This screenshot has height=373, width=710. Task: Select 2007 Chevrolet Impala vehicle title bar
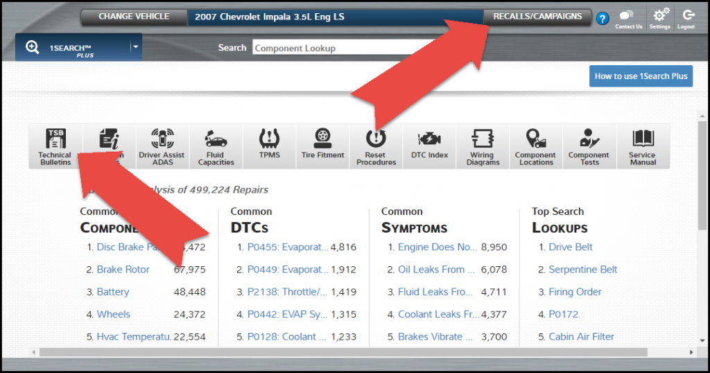point(335,17)
